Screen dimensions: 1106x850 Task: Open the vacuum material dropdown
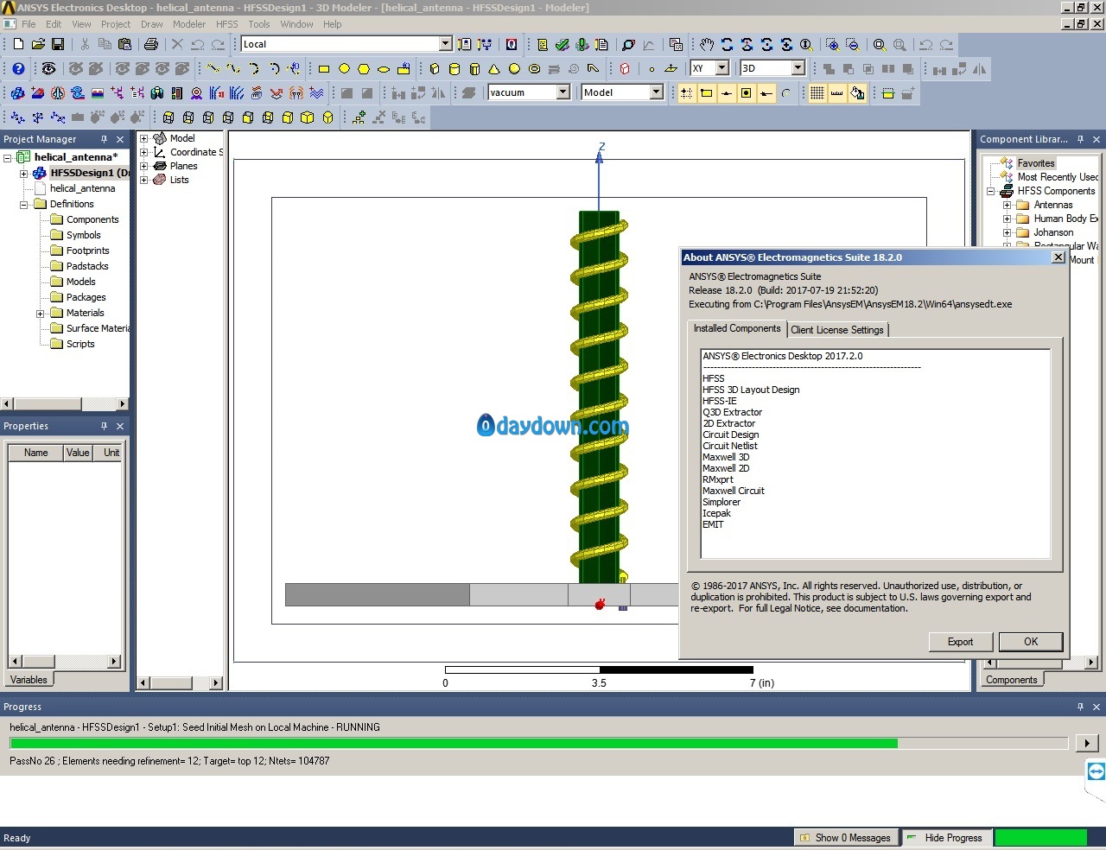[563, 92]
